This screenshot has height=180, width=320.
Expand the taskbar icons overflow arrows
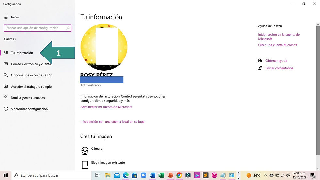tap(239, 175)
